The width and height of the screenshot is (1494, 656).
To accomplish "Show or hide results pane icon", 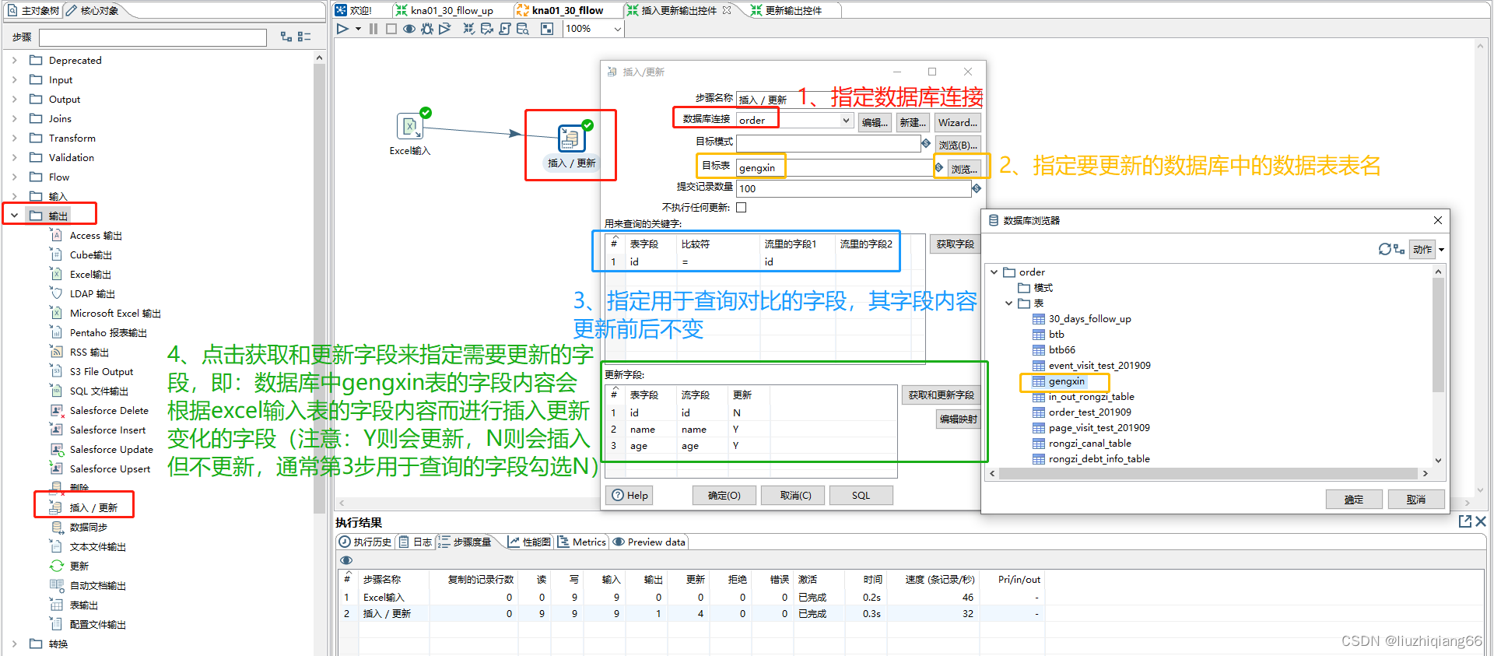I will click(x=547, y=29).
